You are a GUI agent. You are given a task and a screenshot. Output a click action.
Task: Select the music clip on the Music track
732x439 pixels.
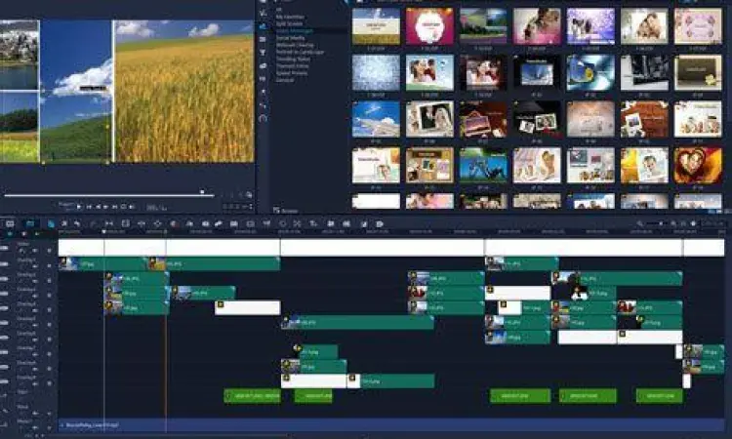coord(391,425)
